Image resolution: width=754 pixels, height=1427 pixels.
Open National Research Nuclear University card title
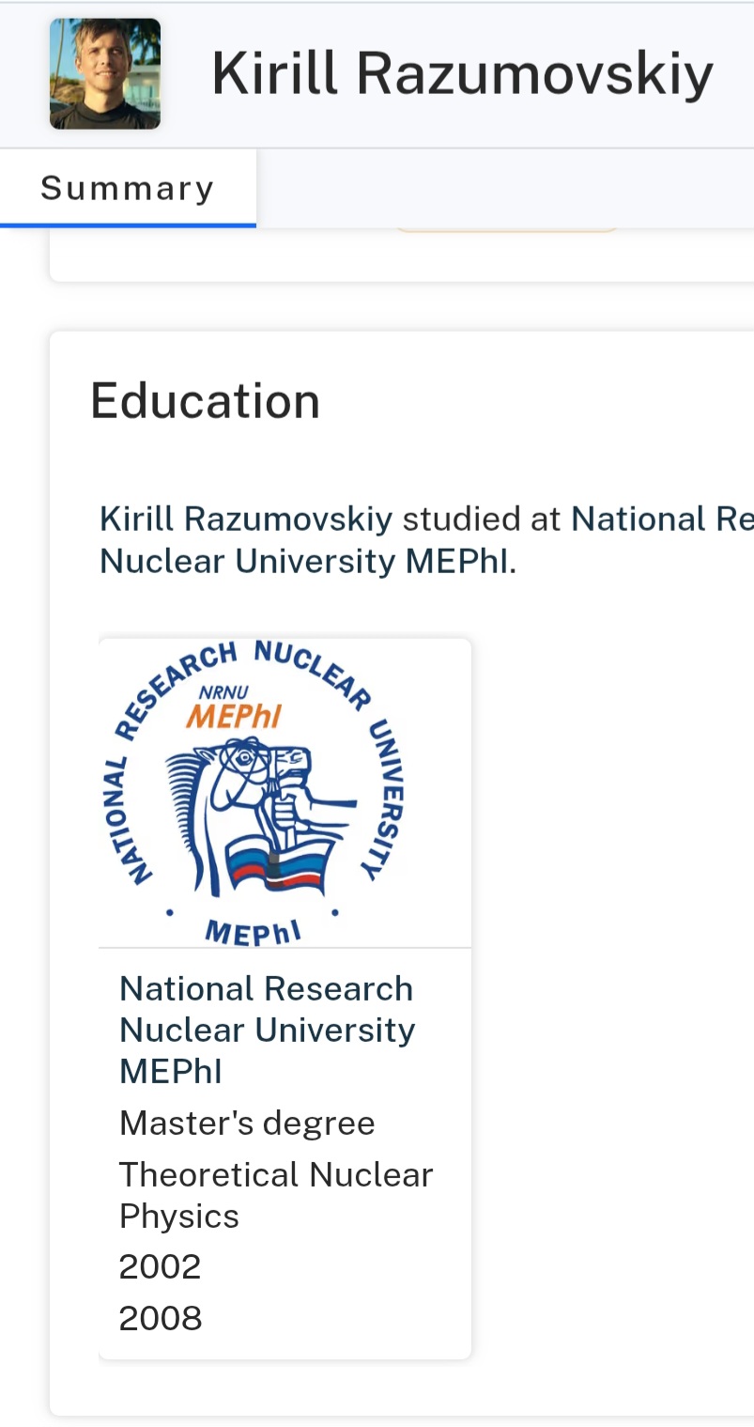coord(267,1030)
